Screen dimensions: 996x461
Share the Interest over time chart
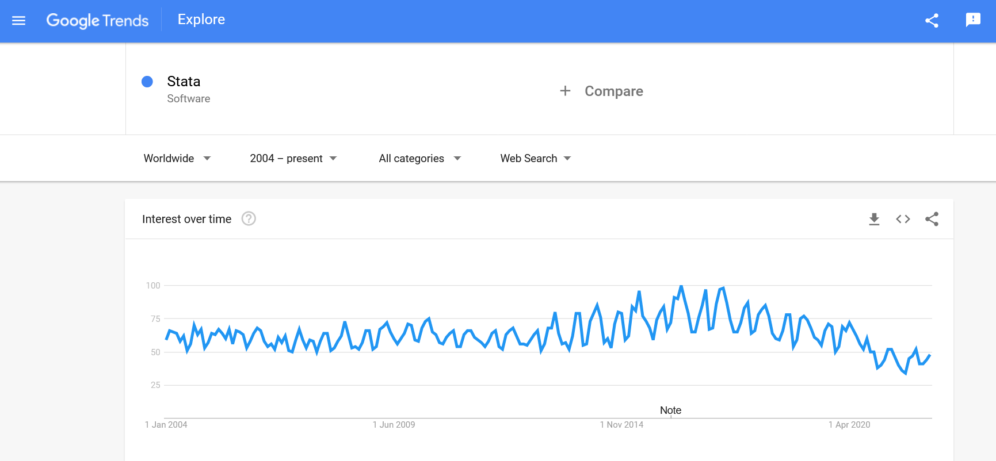(932, 219)
